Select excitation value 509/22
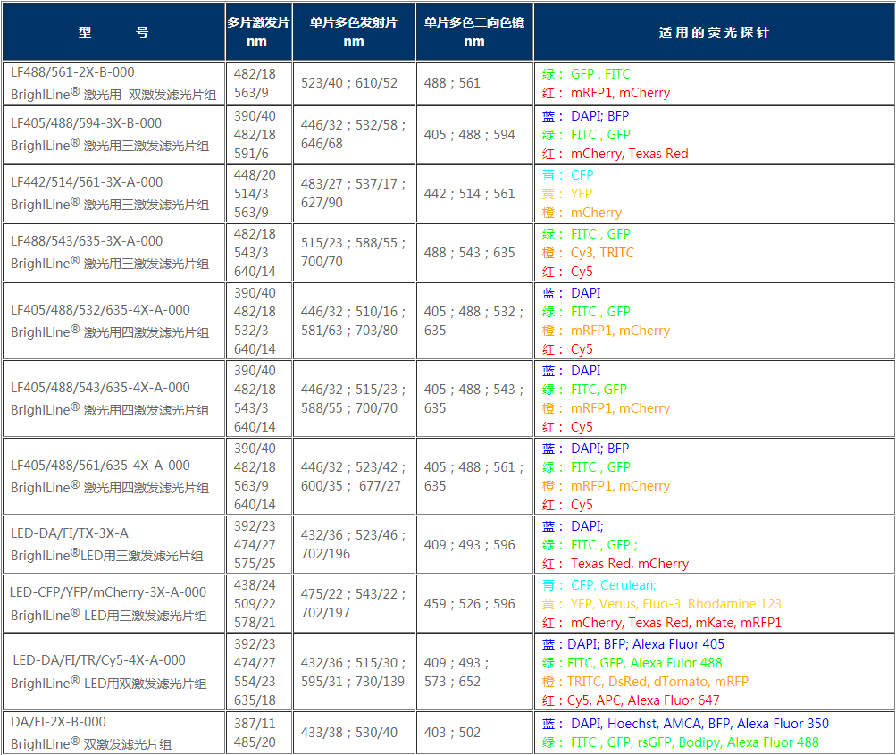Viewport: 896px width, 755px height. (255, 604)
